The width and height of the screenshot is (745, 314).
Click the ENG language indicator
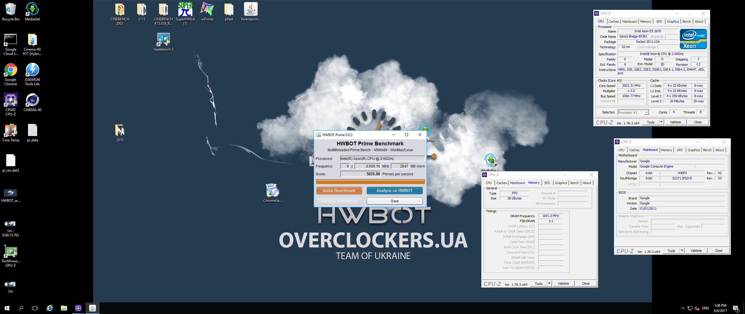click(705, 308)
